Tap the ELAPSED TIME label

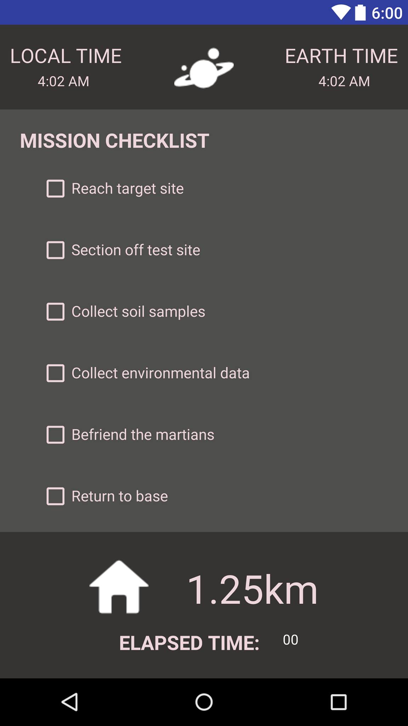189,643
